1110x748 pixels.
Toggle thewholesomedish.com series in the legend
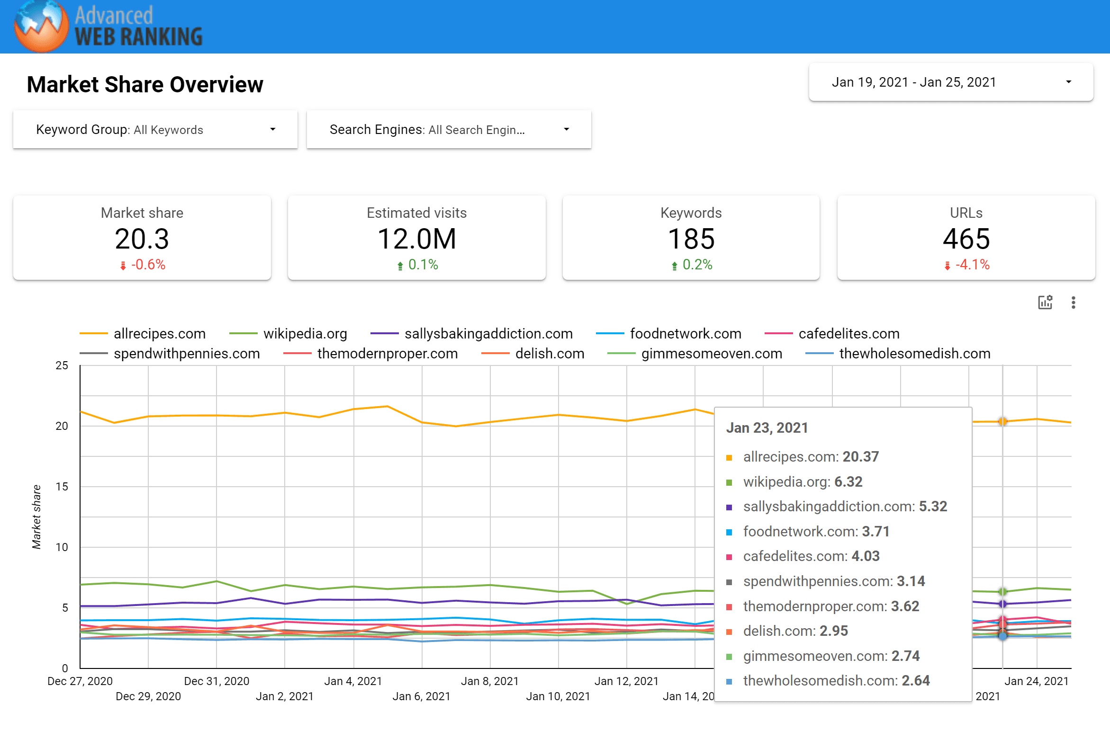pyautogui.click(x=898, y=354)
